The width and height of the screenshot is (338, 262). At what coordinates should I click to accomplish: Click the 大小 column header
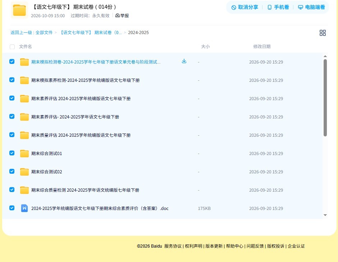[205, 46]
